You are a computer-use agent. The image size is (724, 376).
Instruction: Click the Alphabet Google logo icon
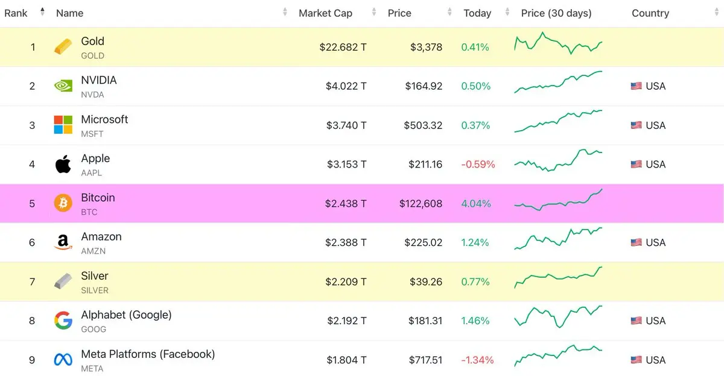click(63, 321)
